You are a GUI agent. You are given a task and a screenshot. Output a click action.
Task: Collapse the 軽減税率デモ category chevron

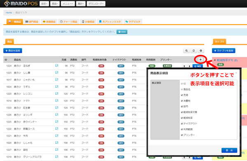215,60
